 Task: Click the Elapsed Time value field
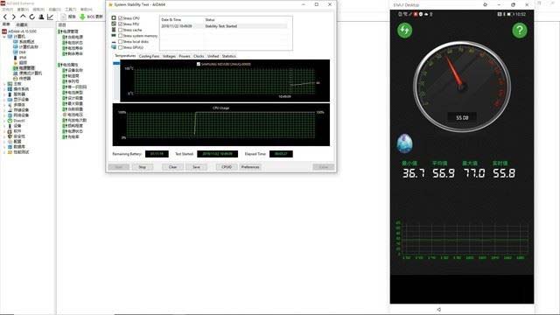(281, 154)
